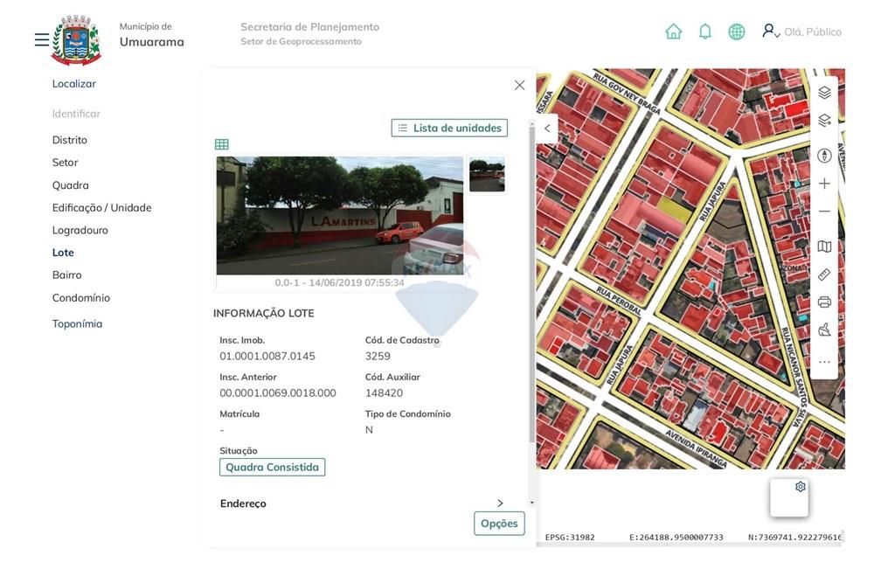Zoom out of the map
This screenshot has height=583, width=874.
tap(823, 211)
